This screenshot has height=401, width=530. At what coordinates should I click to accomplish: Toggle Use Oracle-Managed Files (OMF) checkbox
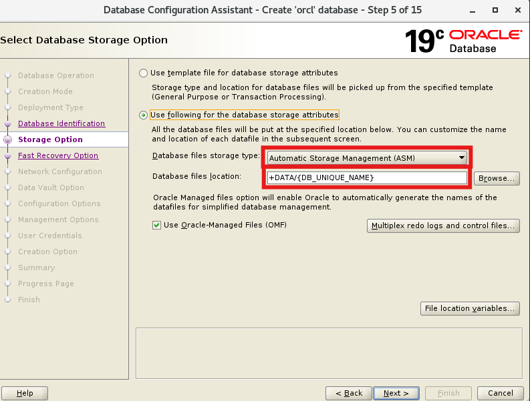(x=156, y=225)
